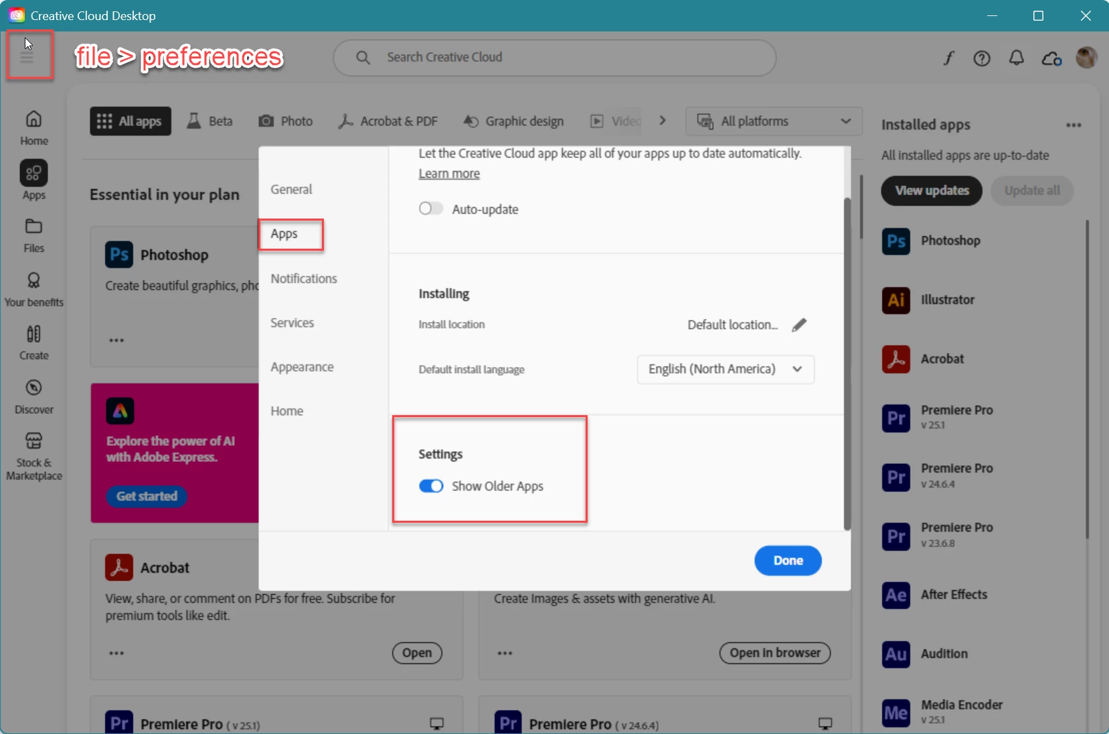This screenshot has width=1109, height=734.
Task: Select Home in preferences sidebar
Action: click(x=286, y=411)
